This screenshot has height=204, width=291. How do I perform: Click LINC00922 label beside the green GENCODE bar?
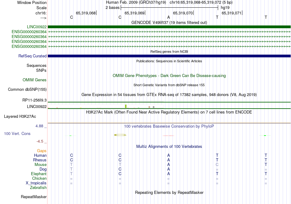point(37,27)
